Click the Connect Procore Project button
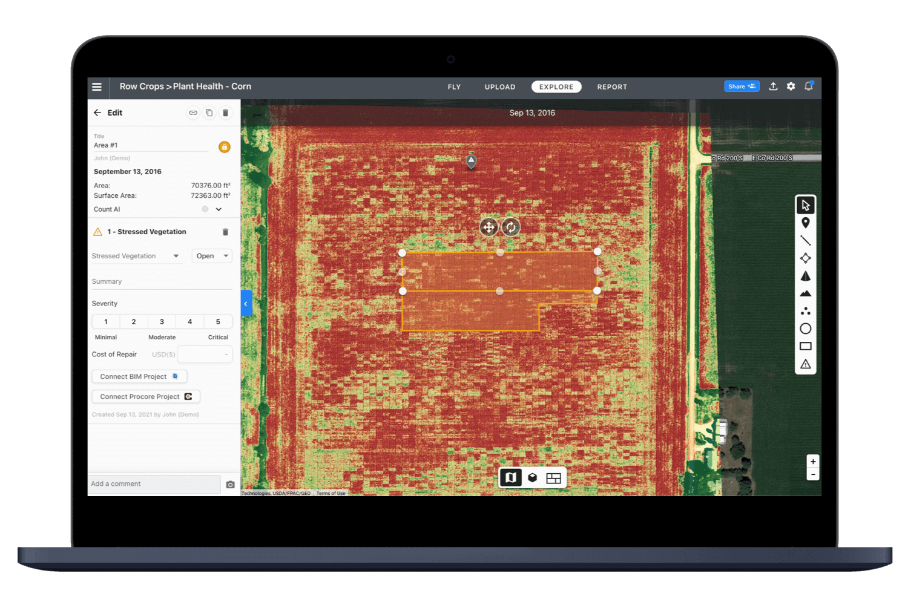Screen dimensions: 908x605 145,396
